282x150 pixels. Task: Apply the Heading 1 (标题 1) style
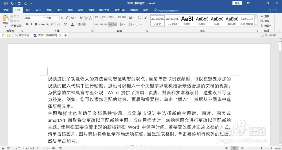(x=187, y=21)
